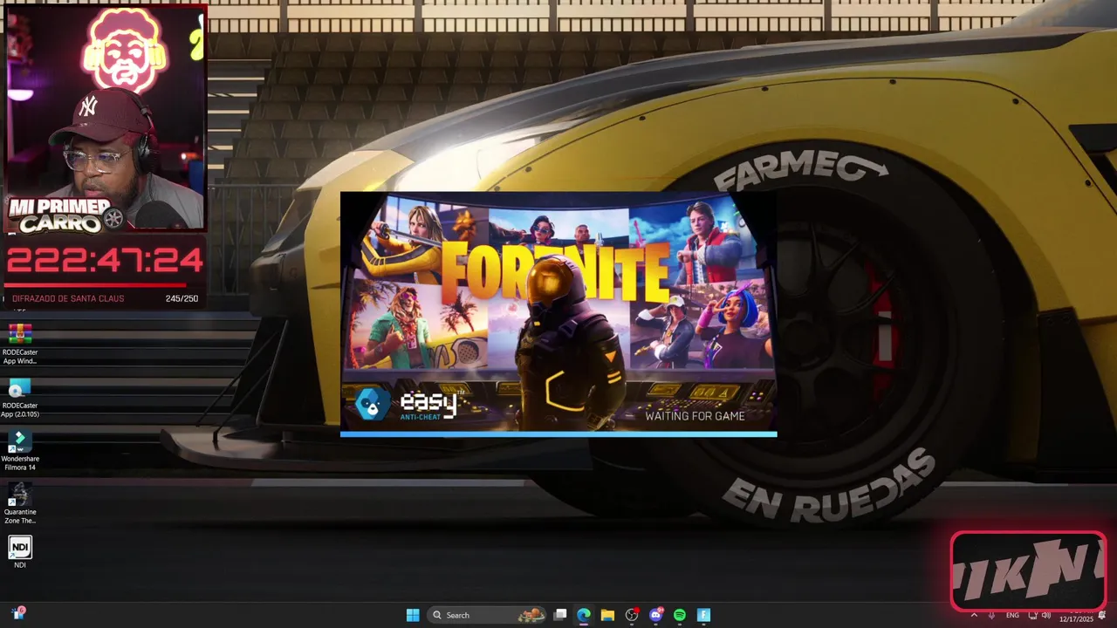Open the widgets button at taskbar left

pyautogui.click(x=17, y=614)
